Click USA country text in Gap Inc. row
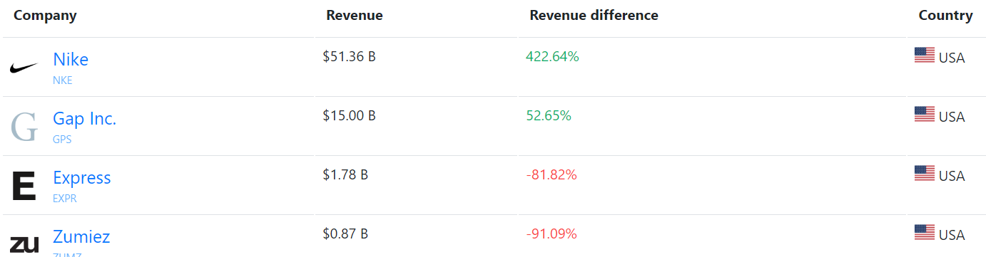This screenshot has height=257, width=986. click(x=952, y=117)
